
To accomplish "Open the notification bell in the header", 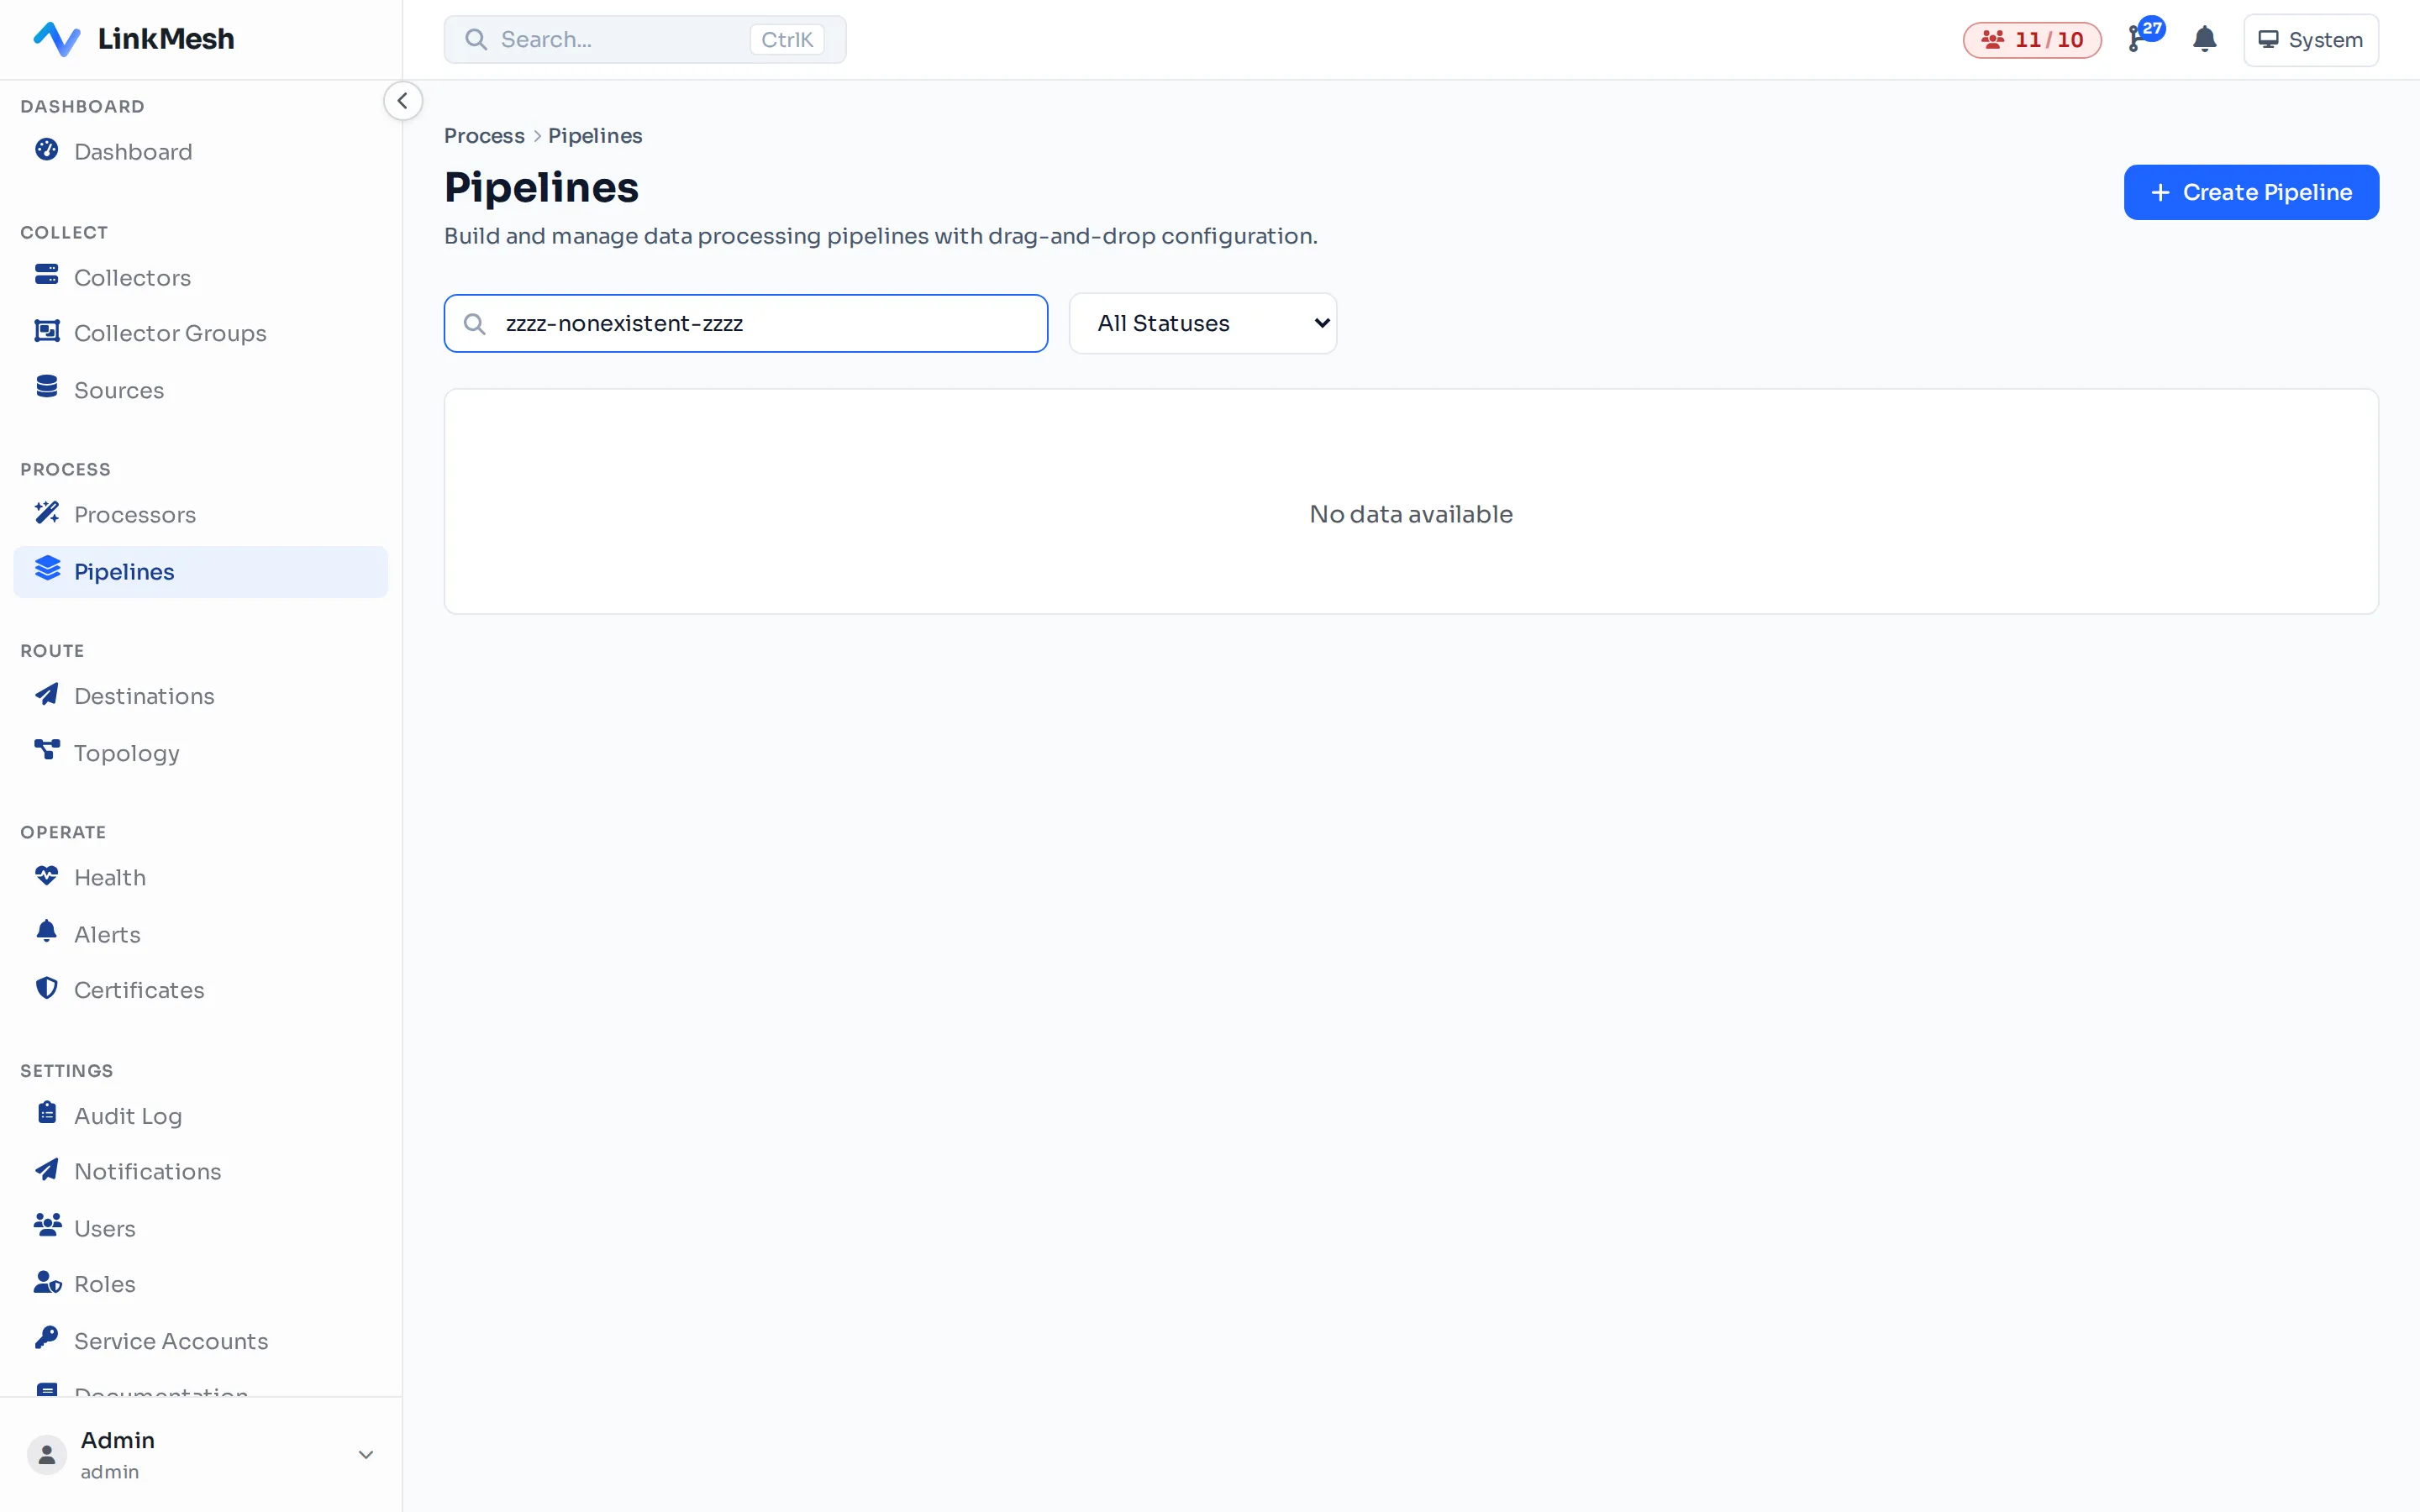I will pos(2204,40).
